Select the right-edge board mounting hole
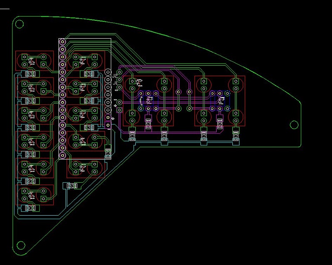Image resolution: width=332 pixels, height=265 pixels. pos(294,125)
